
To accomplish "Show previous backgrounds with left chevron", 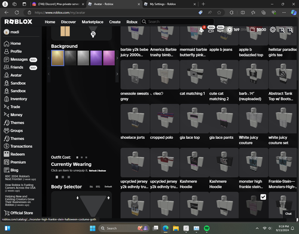I will tap(48, 58).
